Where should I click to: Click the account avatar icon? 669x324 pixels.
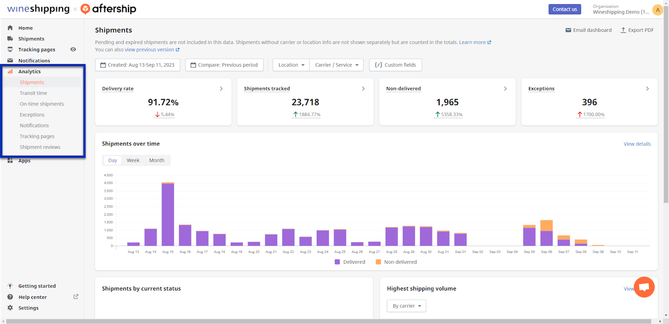coord(658,9)
